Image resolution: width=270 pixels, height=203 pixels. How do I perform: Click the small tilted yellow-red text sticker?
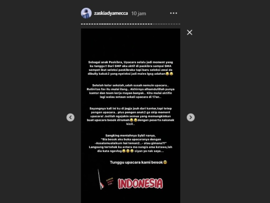[110, 181]
